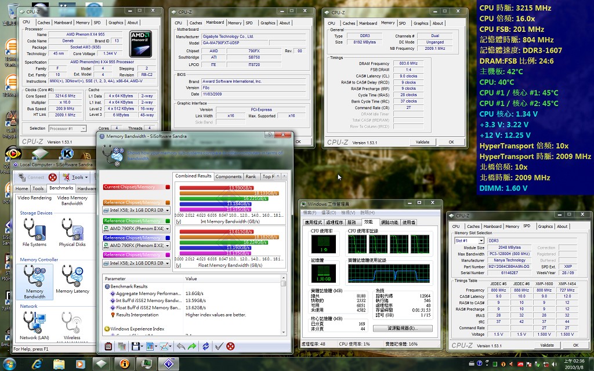Click OK in the CPU-Z Memory window
This screenshot has width=594, height=371.
(451, 143)
